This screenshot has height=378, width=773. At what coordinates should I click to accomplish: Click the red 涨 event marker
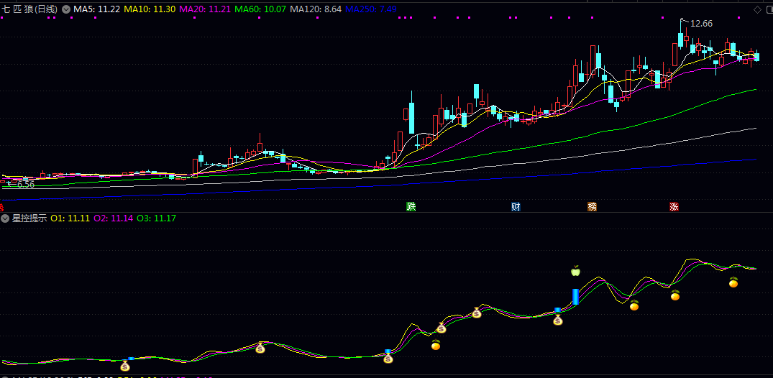[x=674, y=207]
